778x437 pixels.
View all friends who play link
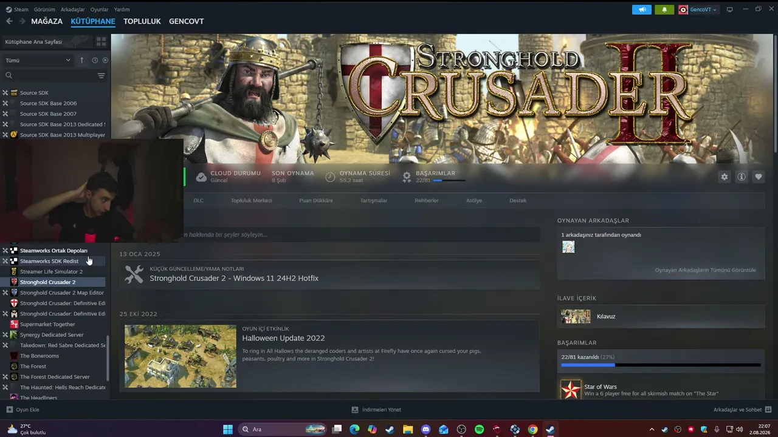point(705,270)
